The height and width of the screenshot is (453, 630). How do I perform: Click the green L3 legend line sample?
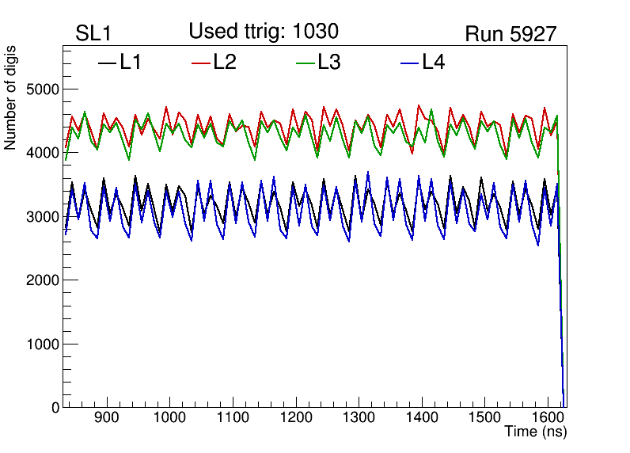point(306,63)
